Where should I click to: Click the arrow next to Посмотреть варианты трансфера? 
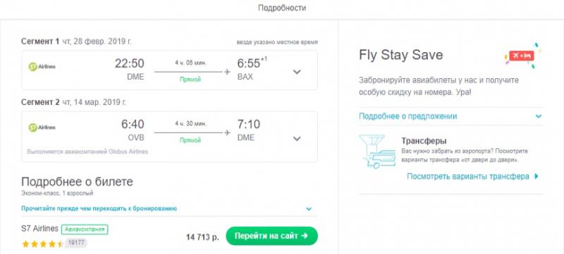point(537,176)
